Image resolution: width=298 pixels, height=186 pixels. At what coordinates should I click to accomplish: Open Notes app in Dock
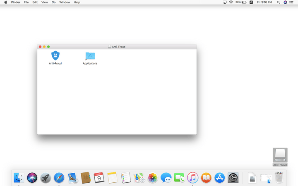coord(112,178)
